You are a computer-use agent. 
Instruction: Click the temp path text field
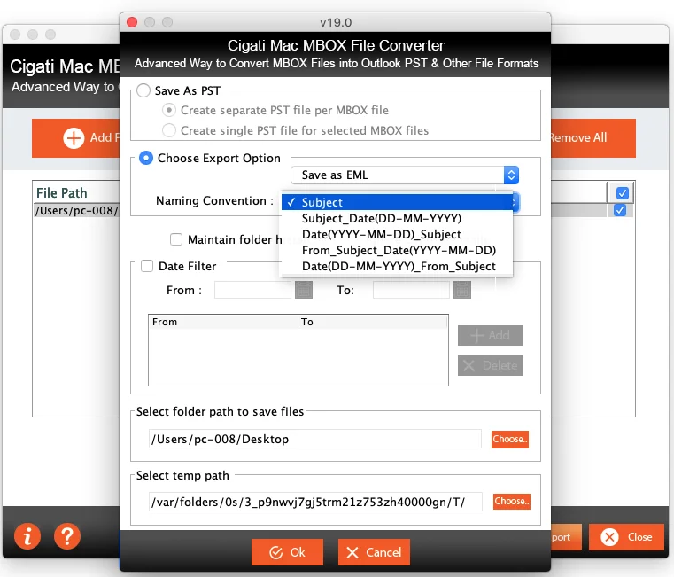315,502
